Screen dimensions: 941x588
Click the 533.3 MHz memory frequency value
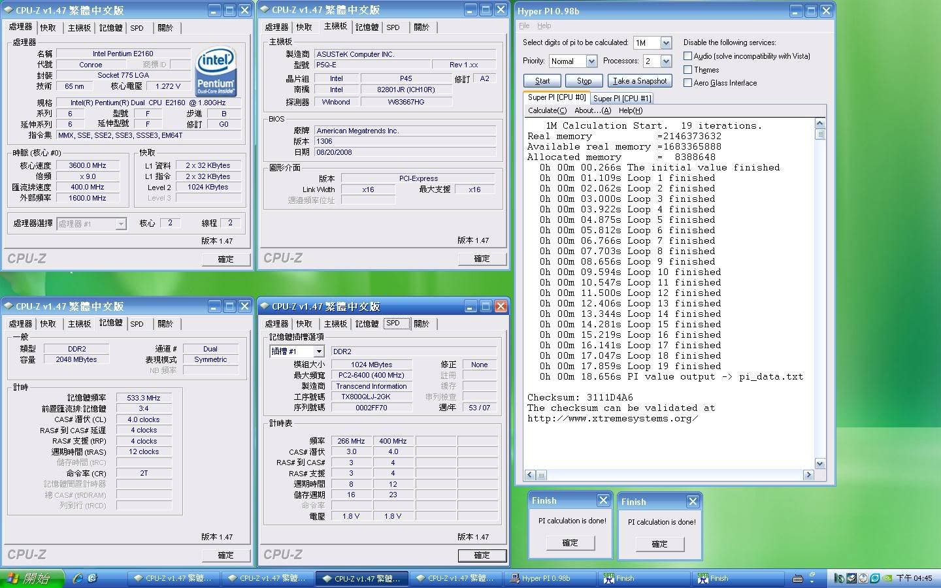(x=144, y=398)
